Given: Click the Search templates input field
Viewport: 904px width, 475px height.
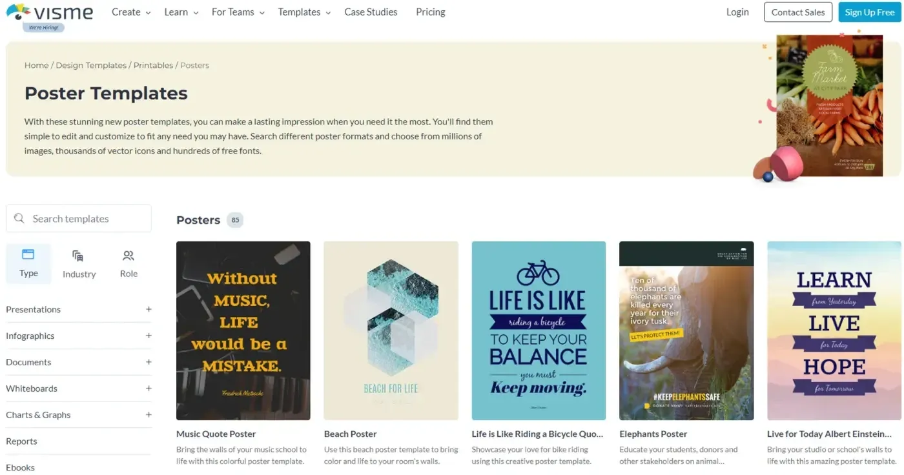Looking at the screenshot, I should 79,219.
